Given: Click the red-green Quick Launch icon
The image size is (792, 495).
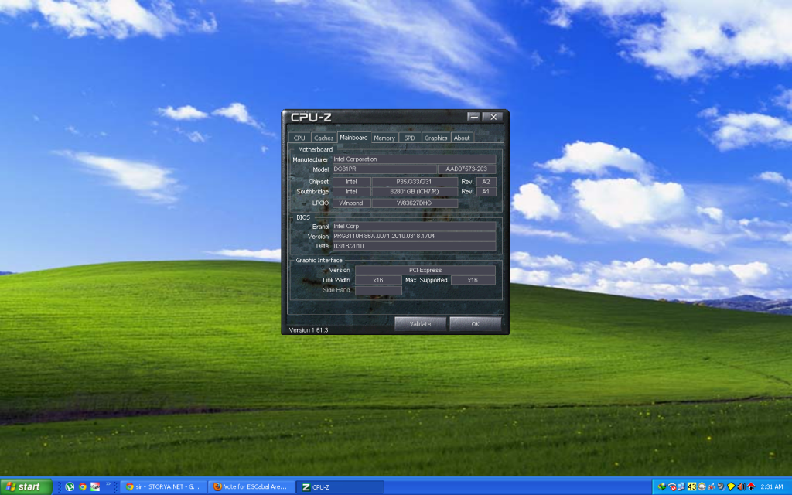Looking at the screenshot, I should click(95, 487).
